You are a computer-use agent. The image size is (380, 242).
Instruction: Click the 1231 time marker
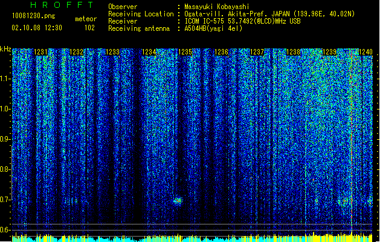(41, 52)
